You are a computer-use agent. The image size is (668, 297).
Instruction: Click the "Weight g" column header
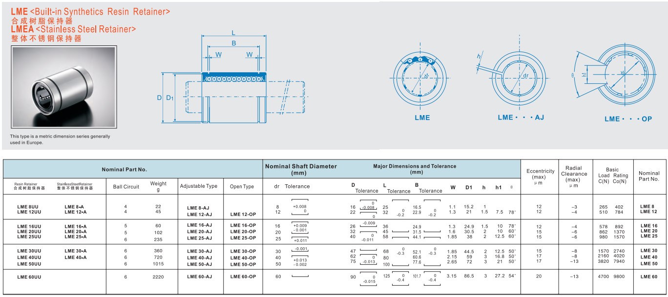tap(158, 187)
